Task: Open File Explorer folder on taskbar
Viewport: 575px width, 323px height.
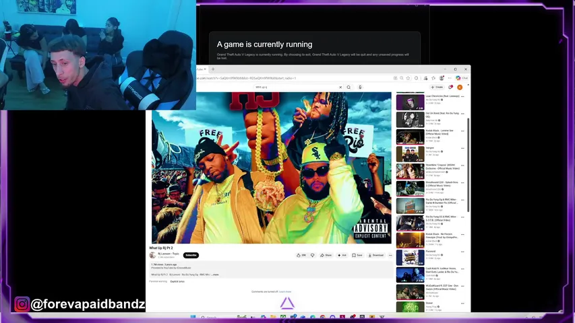Action: (273, 317)
